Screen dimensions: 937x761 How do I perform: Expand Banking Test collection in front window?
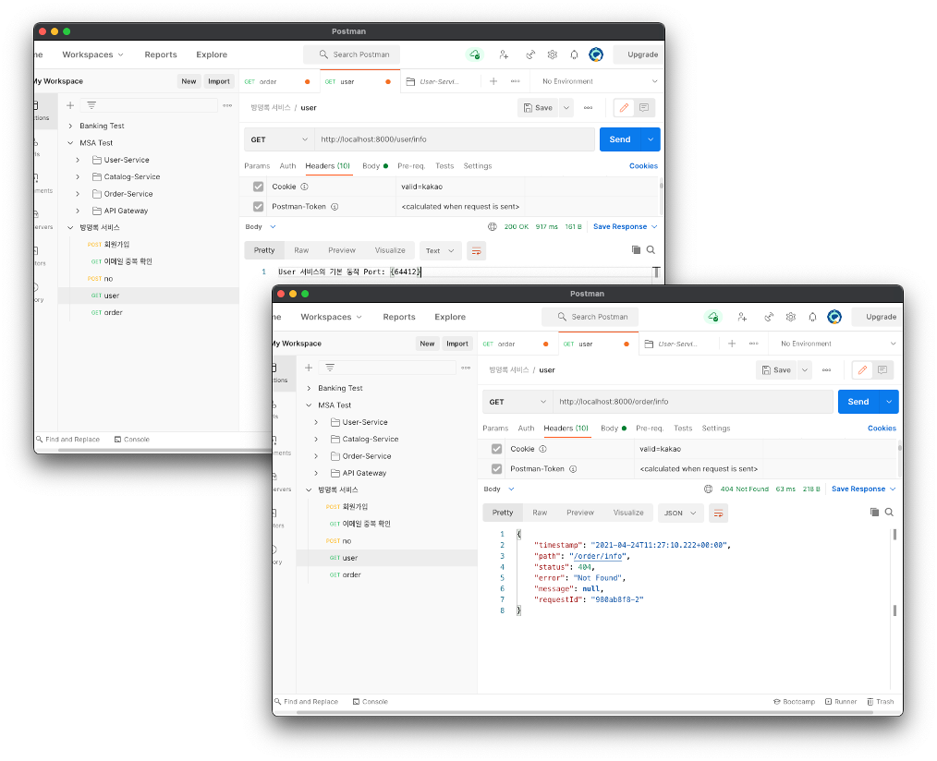tap(309, 388)
